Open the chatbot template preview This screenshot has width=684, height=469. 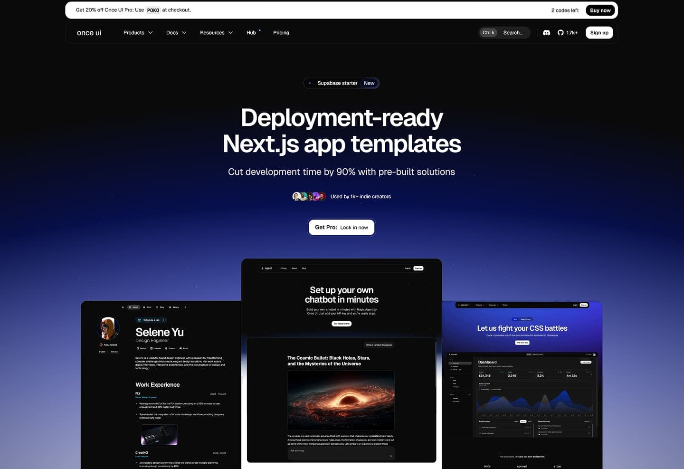pos(342,361)
